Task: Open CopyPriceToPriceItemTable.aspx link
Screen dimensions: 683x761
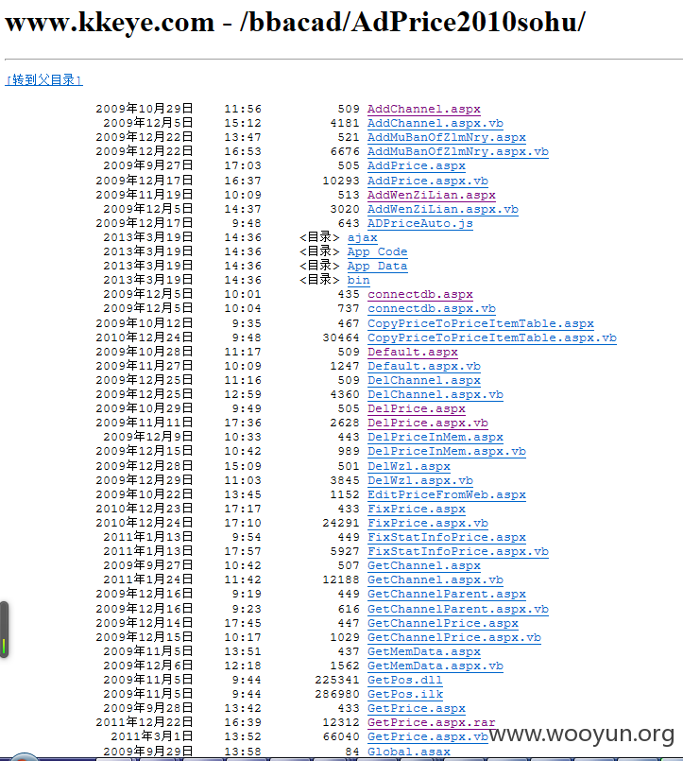Action: click(x=481, y=323)
